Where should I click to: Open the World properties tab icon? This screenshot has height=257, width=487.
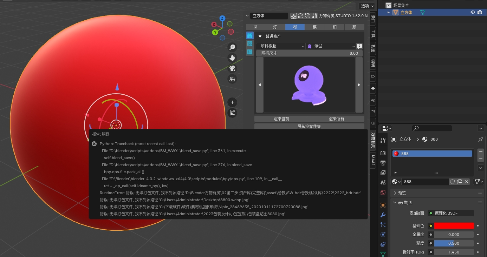(x=383, y=192)
